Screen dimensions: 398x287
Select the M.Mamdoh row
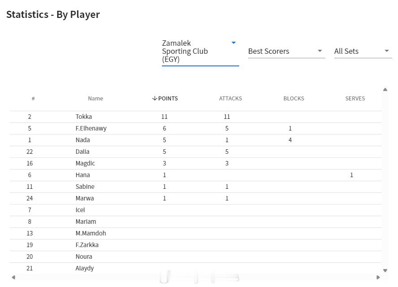pos(91,233)
